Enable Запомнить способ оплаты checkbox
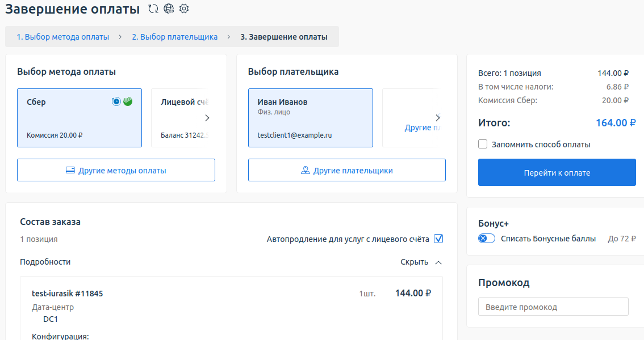Viewport: 644px width, 340px height. coord(483,144)
